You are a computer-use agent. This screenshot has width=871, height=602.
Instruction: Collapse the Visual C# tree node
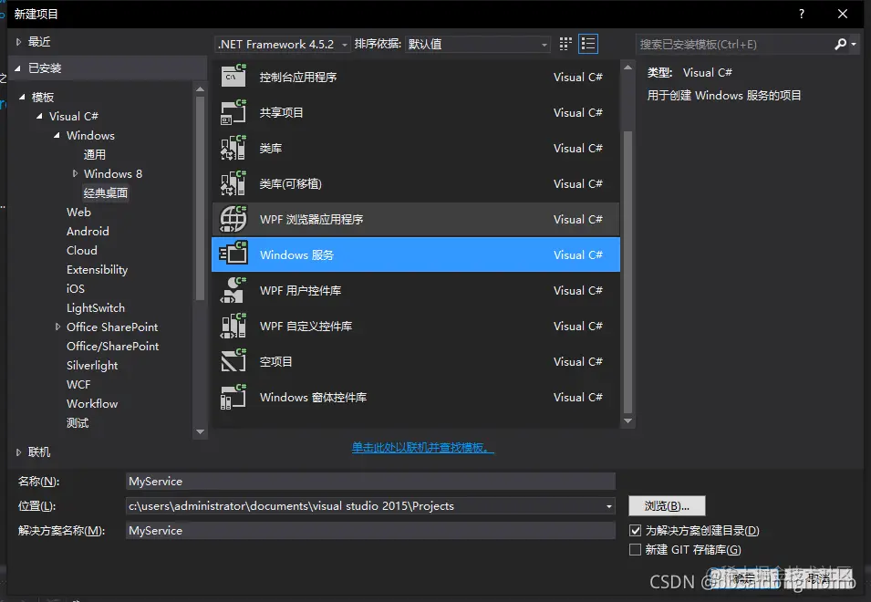pos(39,116)
